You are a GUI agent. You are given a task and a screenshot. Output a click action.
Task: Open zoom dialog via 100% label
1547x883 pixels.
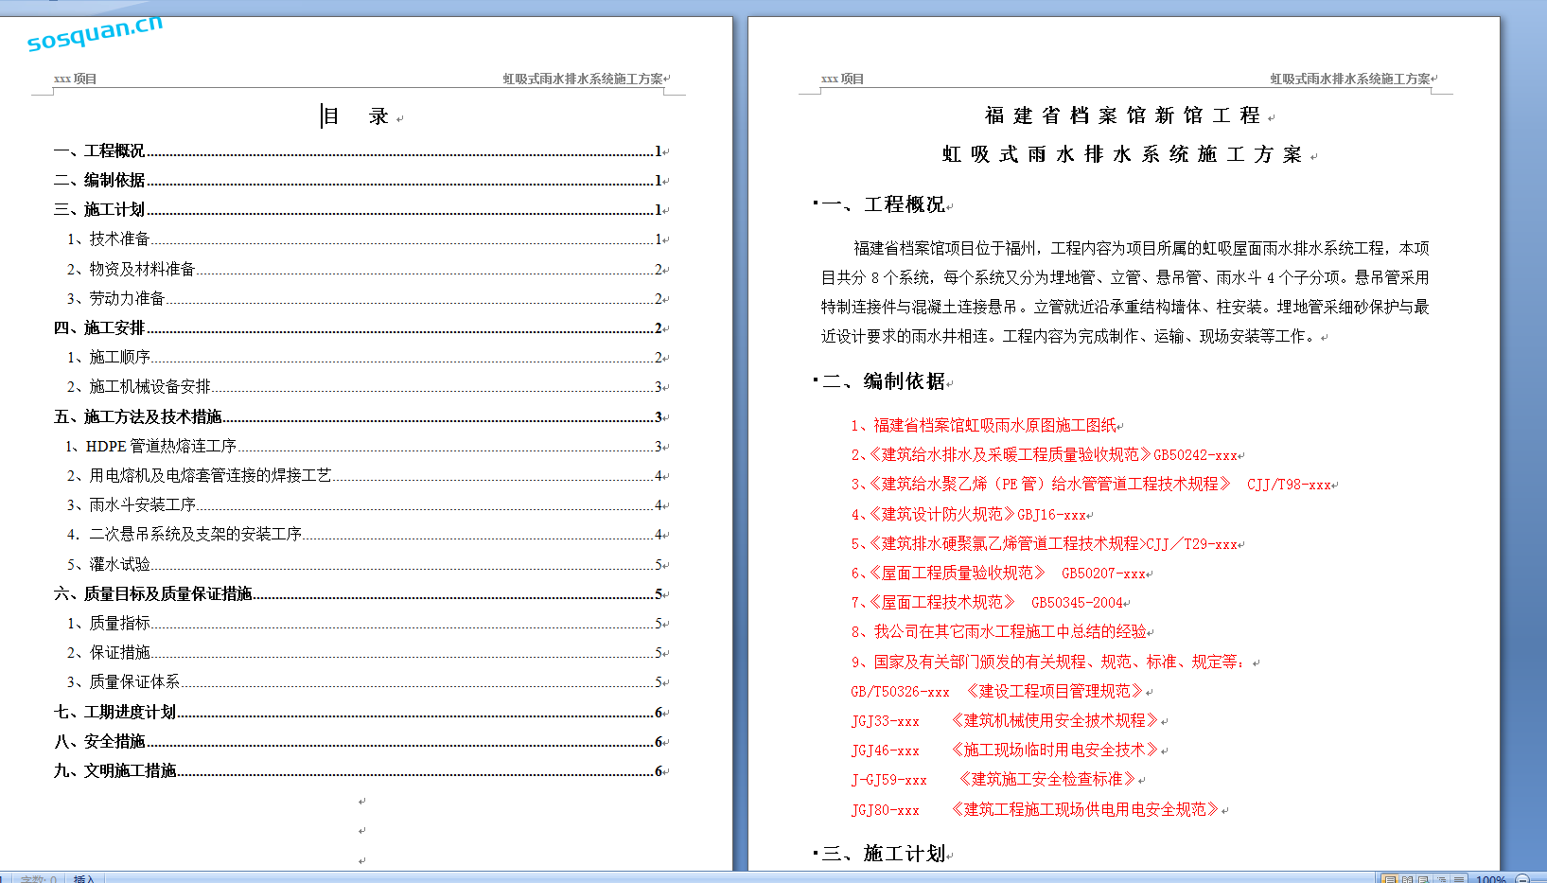(x=1491, y=879)
